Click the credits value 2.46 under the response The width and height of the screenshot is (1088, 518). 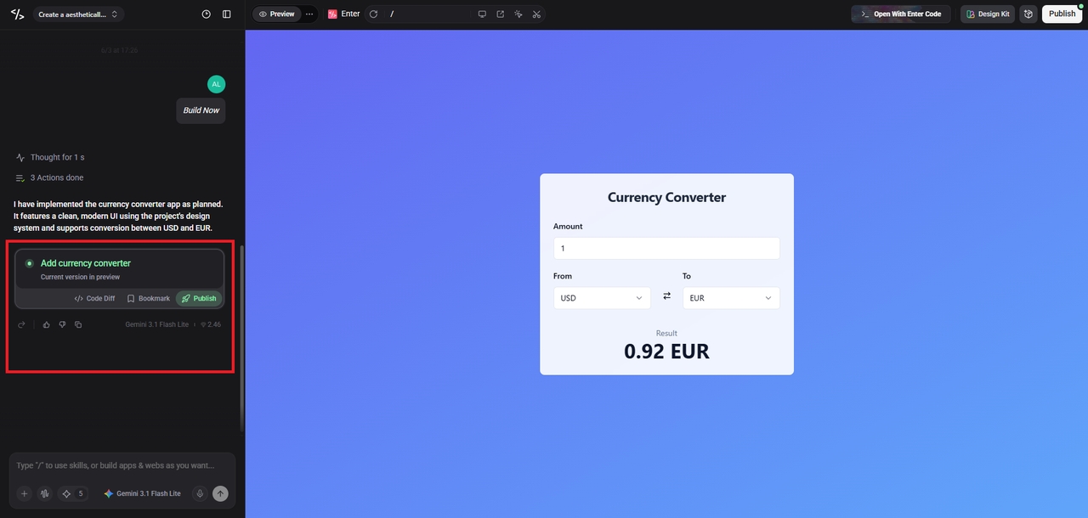tap(210, 324)
